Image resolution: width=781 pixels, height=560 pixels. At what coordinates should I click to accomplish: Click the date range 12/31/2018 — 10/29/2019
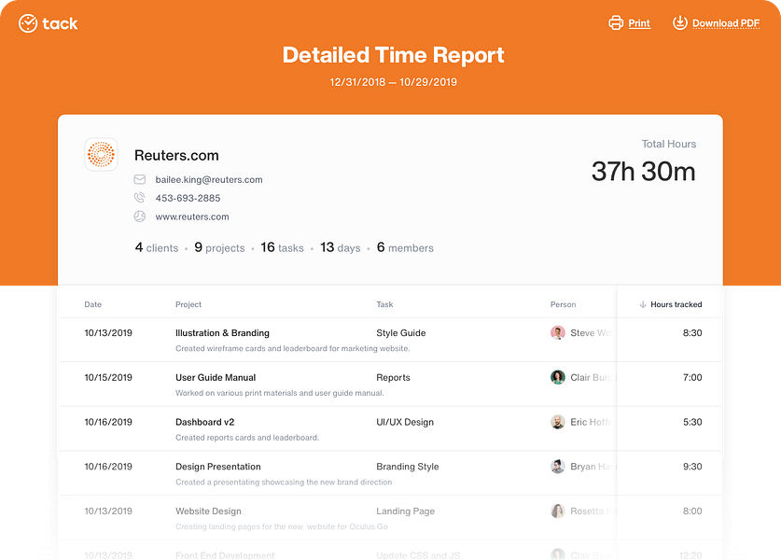click(393, 82)
